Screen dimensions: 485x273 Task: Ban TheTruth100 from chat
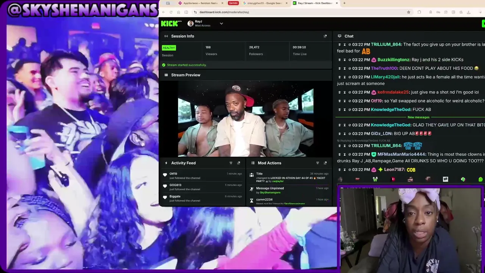coord(349,69)
